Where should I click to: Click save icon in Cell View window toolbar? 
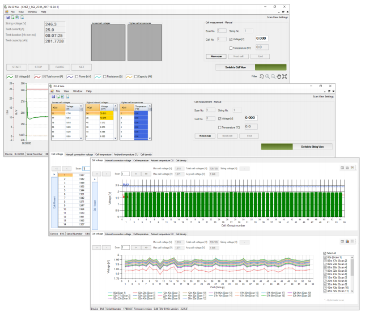pyautogui.click(x=53, y=97)
